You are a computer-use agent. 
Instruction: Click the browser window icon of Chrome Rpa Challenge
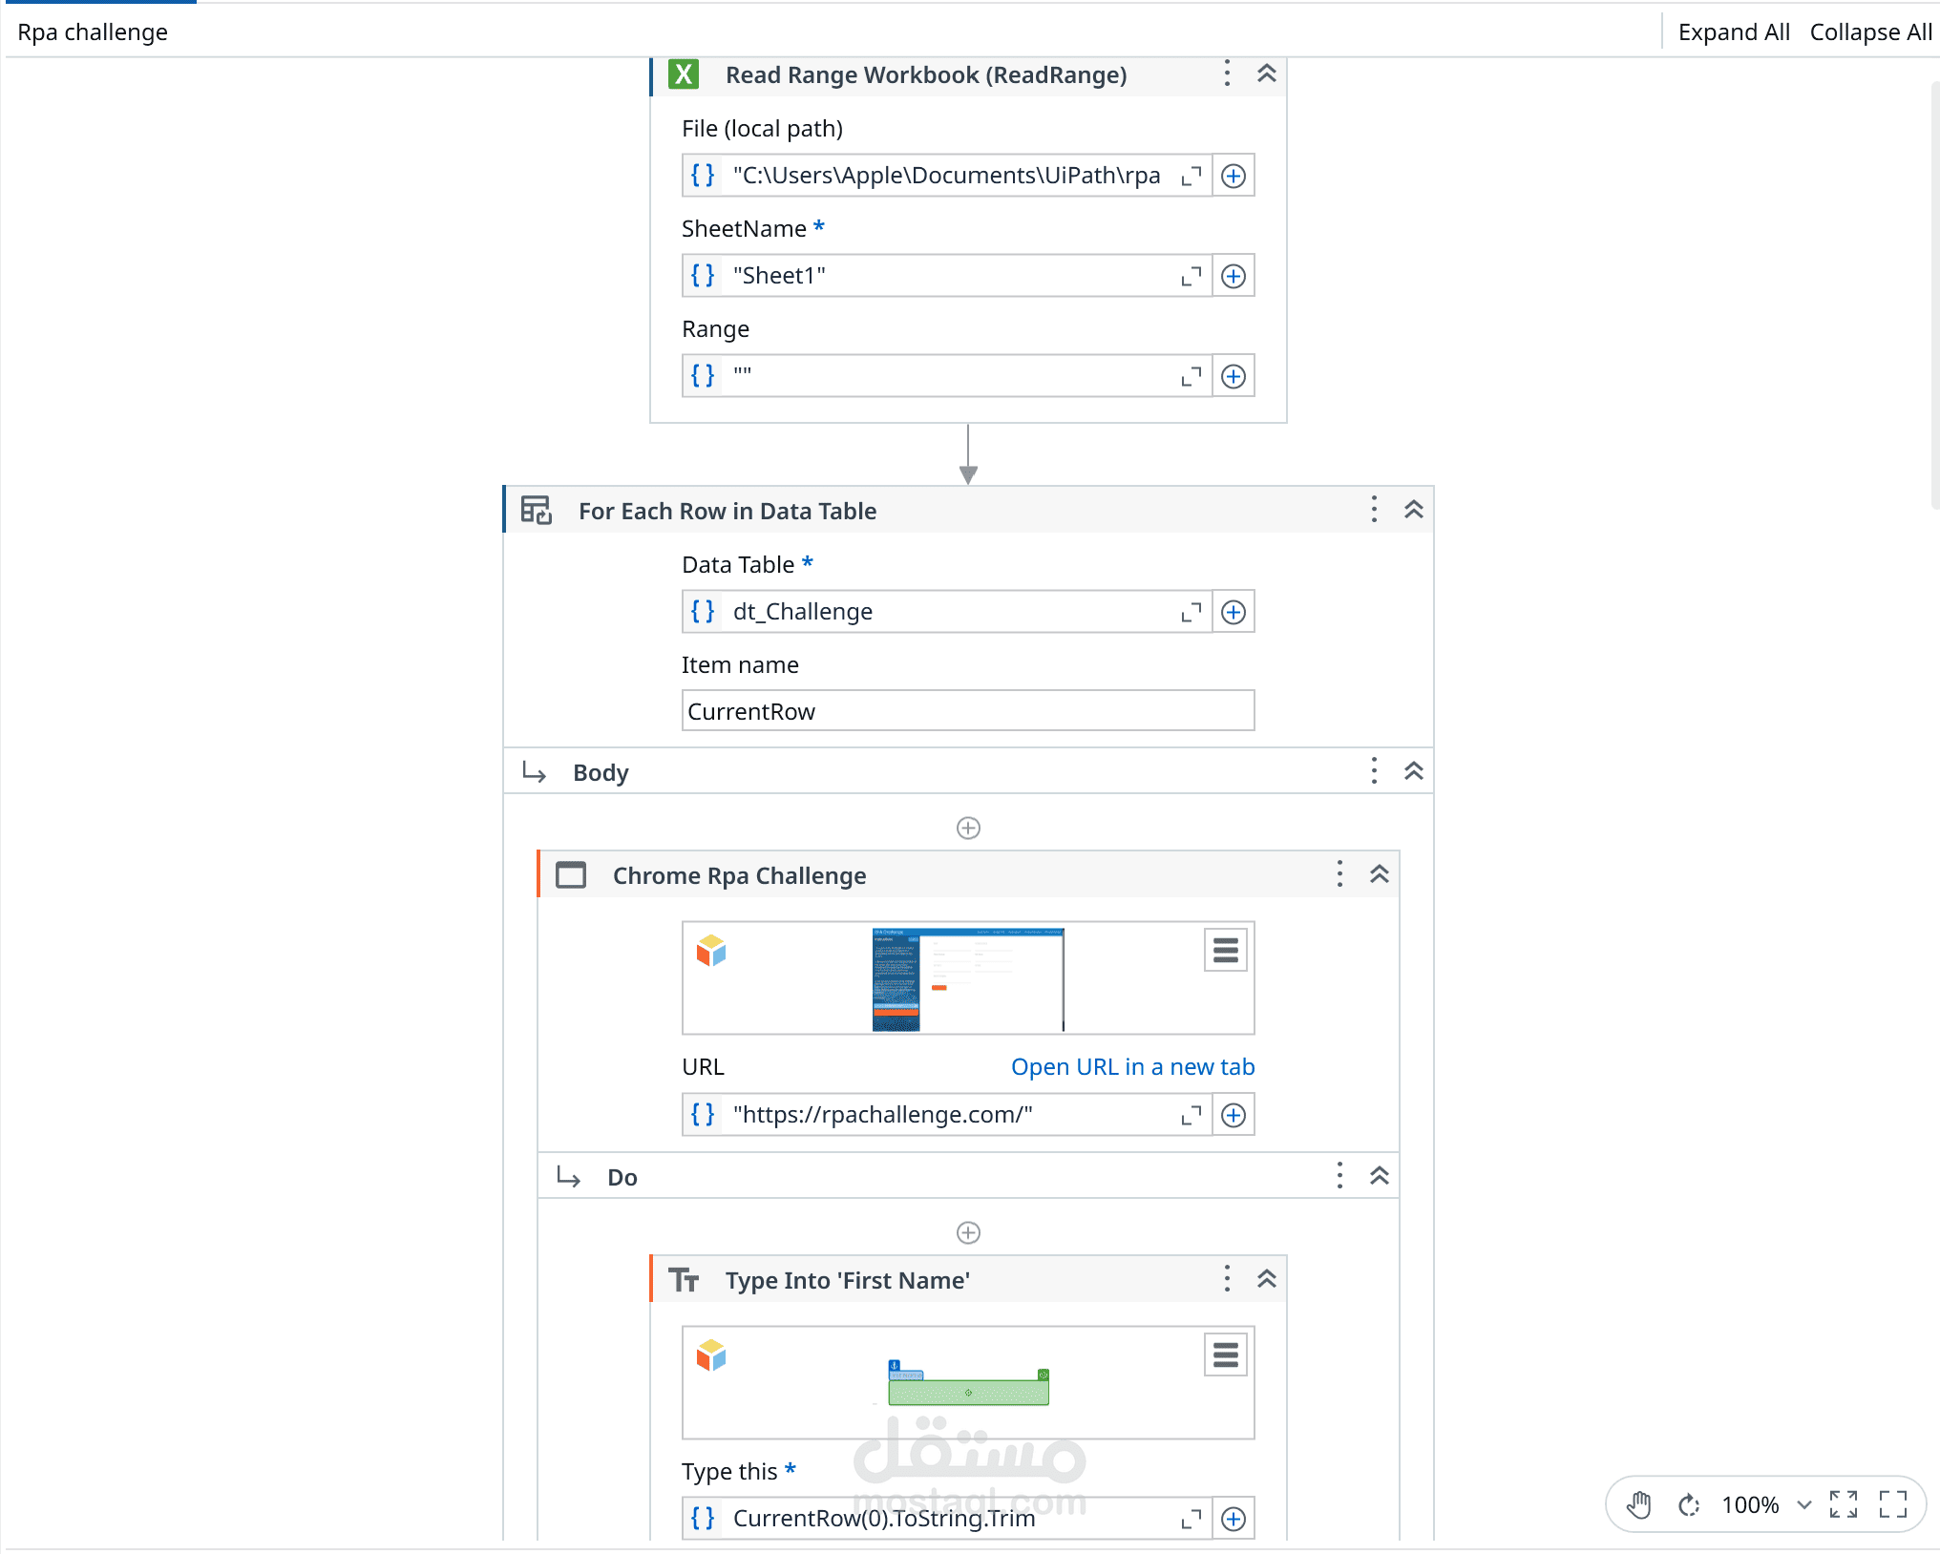tap(571, 875)
